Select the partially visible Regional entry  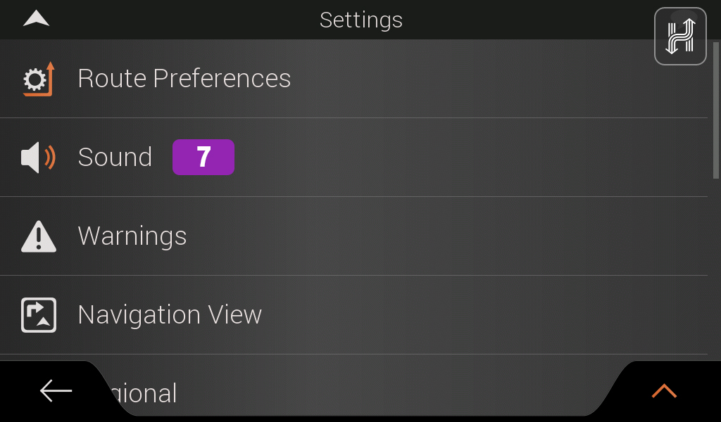click(x=353, y=388)
